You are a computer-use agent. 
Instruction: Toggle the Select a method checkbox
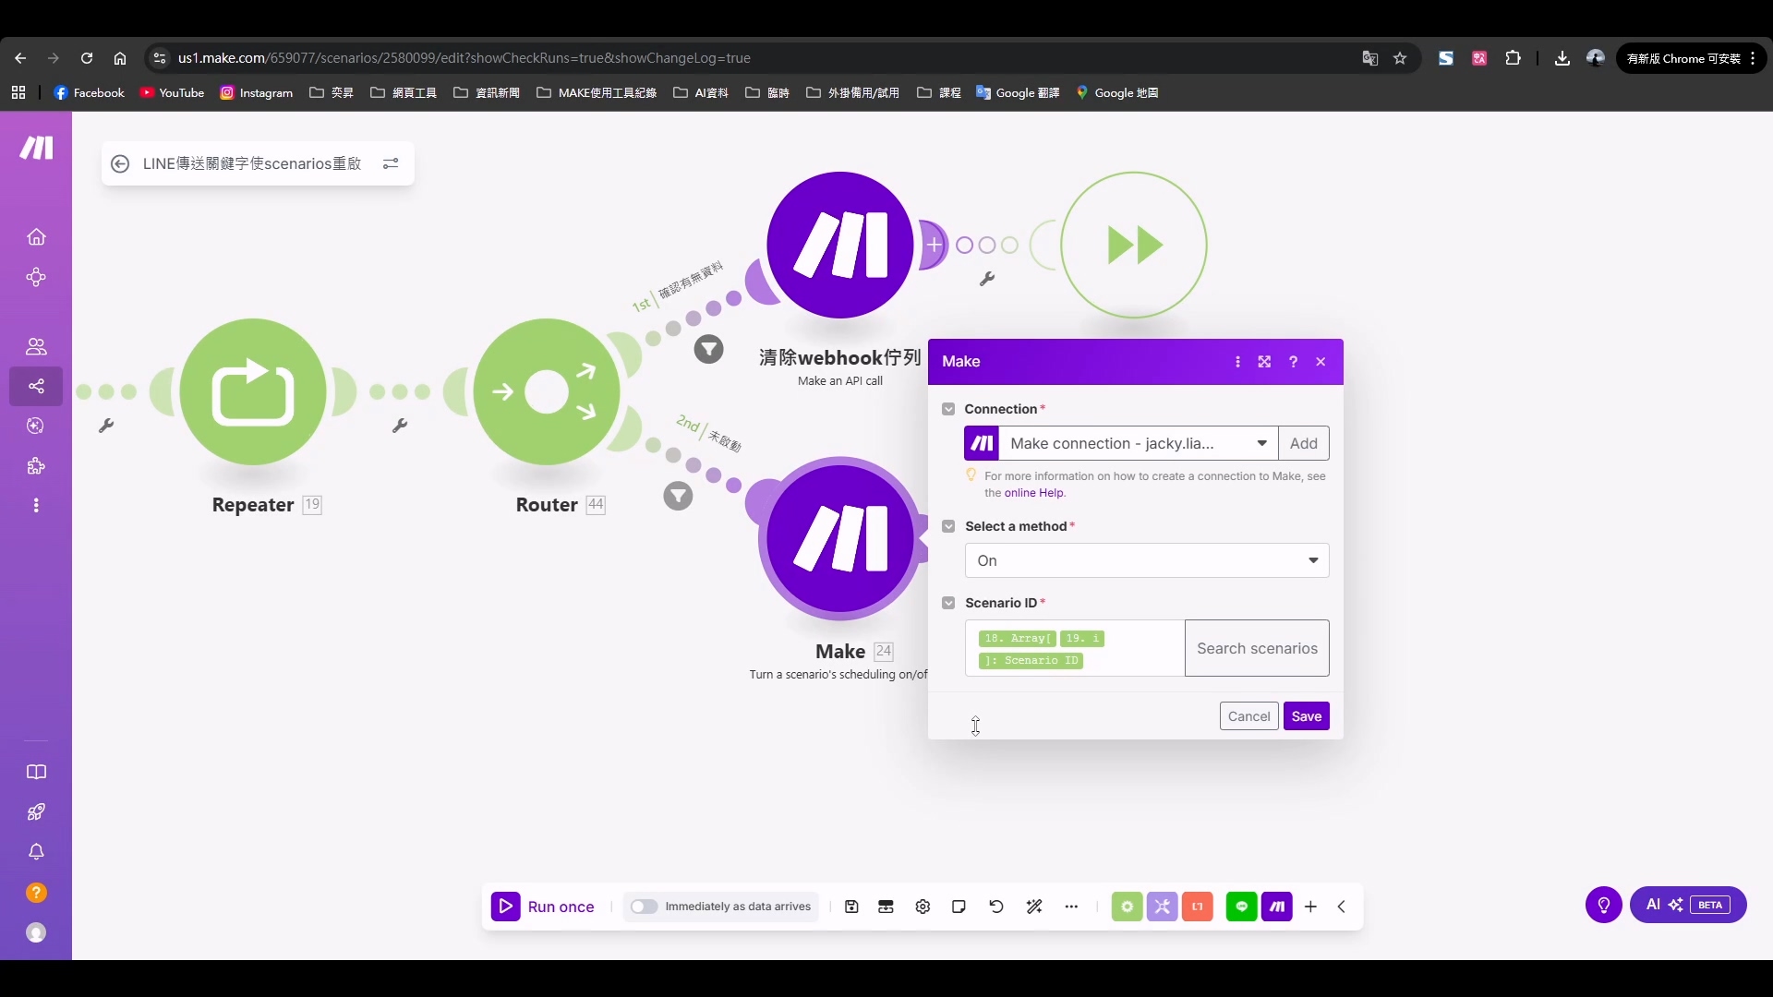click(948, 526)
